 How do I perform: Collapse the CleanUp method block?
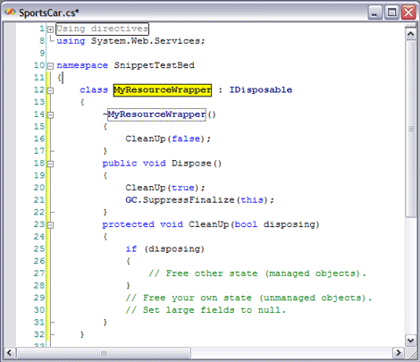(50, 225)
